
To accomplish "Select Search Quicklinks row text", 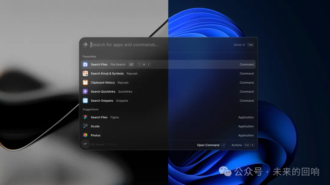I will [x=103, y=92].
